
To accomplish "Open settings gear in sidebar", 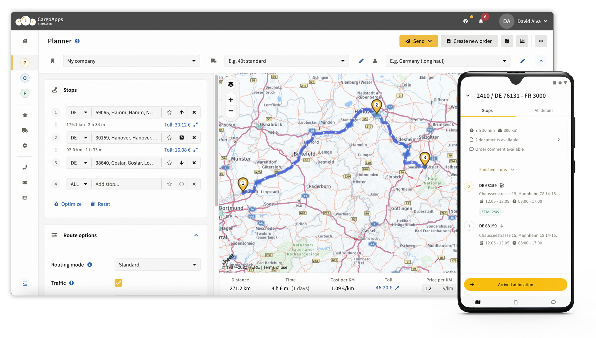I will click(x=25, y=145).
